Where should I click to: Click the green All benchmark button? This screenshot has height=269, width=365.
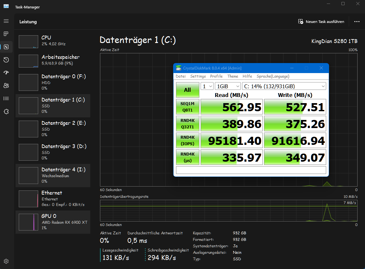coord(188,90)
